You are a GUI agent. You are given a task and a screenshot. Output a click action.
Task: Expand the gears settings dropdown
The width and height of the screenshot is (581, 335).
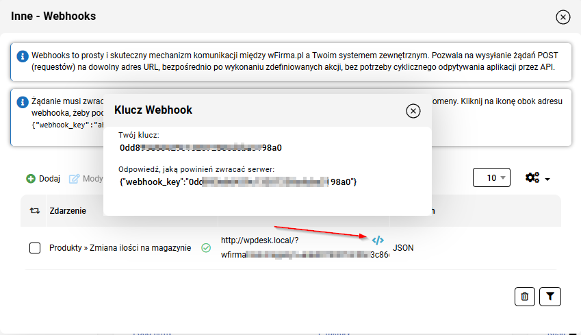point(537,178)
